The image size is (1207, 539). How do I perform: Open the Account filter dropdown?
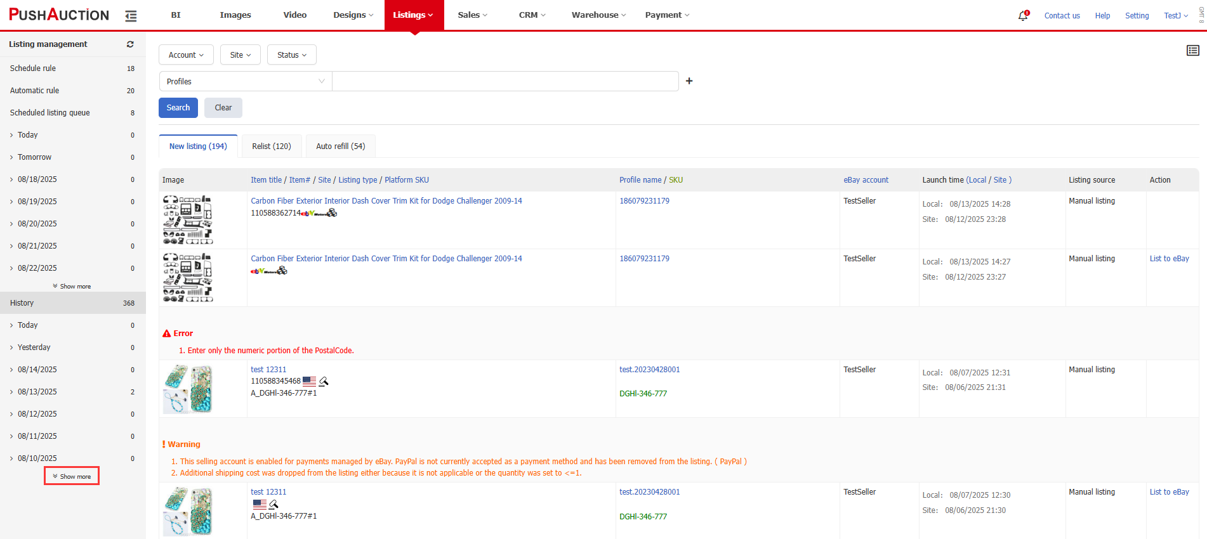(186, 55)
